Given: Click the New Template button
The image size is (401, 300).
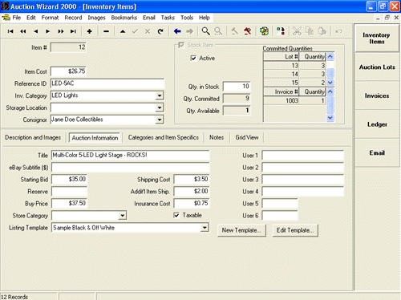Looking at the screenshot, I should tap(241, 230).
